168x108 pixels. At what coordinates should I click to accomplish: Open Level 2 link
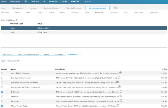pos(29,12)
